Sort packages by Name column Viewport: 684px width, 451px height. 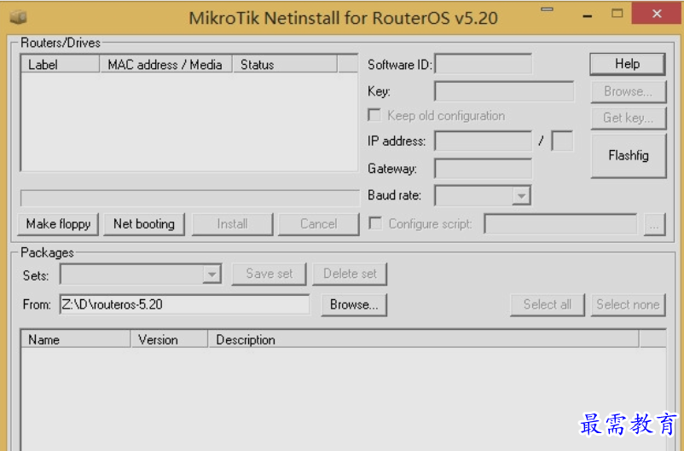click(x=76, y=340)
